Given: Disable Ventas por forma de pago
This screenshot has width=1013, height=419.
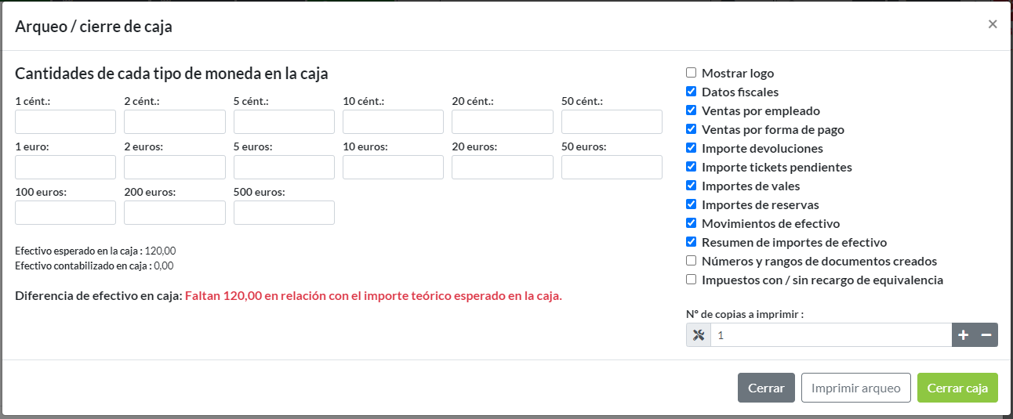Looking at the screenshot, I should [691, 130].
